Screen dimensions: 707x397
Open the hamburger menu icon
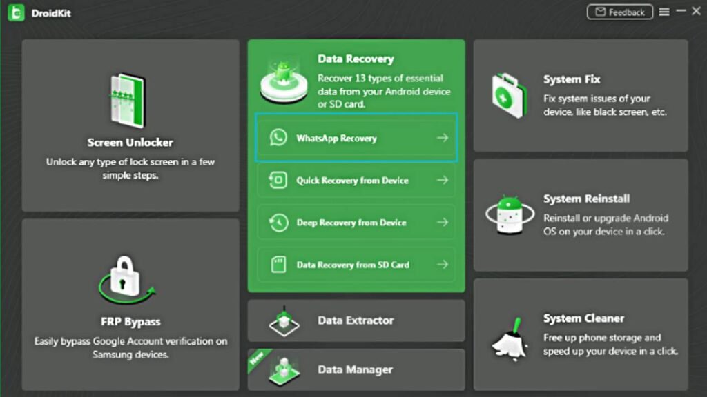664,12
